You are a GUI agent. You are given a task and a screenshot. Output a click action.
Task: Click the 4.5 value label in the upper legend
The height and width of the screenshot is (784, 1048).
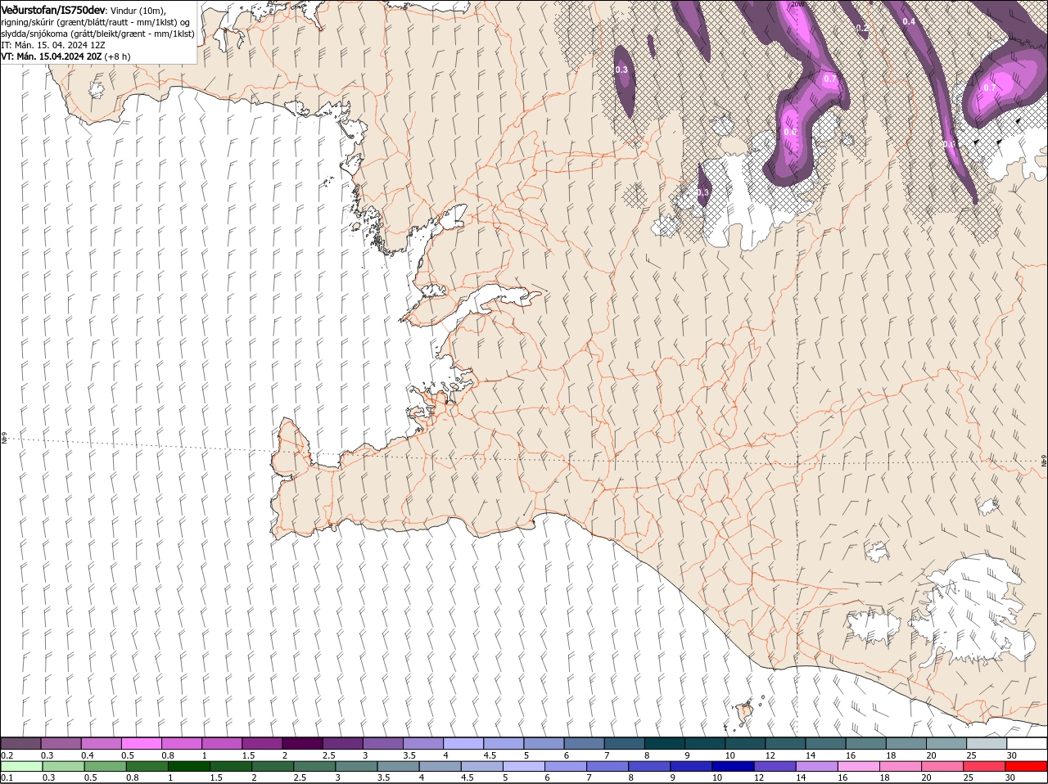click(490, 755)
